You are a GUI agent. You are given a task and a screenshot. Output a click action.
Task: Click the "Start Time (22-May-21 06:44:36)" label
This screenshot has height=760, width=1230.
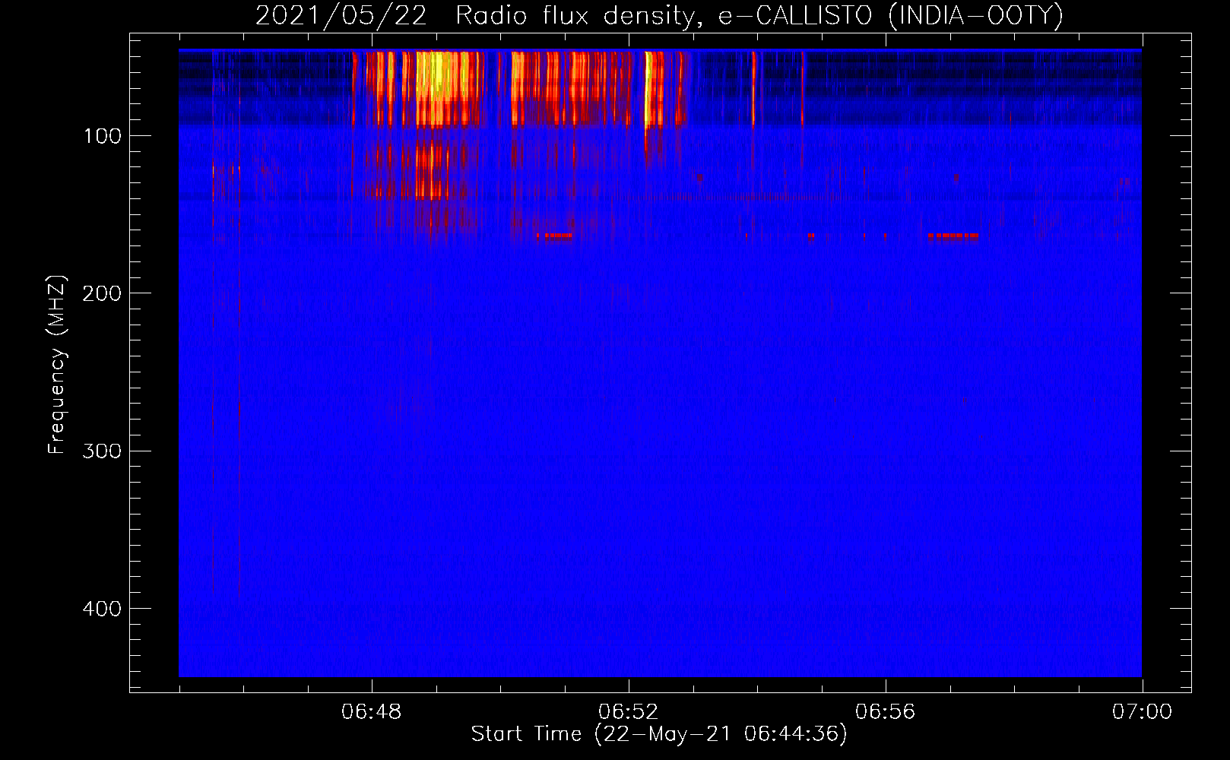point(659,734)
